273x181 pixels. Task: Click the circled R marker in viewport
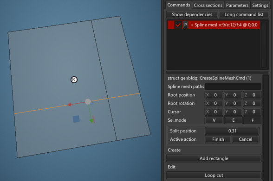coord(74,80)
